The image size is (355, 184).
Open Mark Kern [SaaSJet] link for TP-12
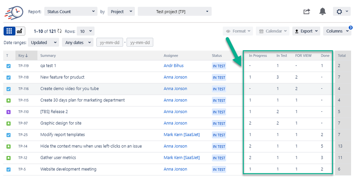[x=182, y=157]
